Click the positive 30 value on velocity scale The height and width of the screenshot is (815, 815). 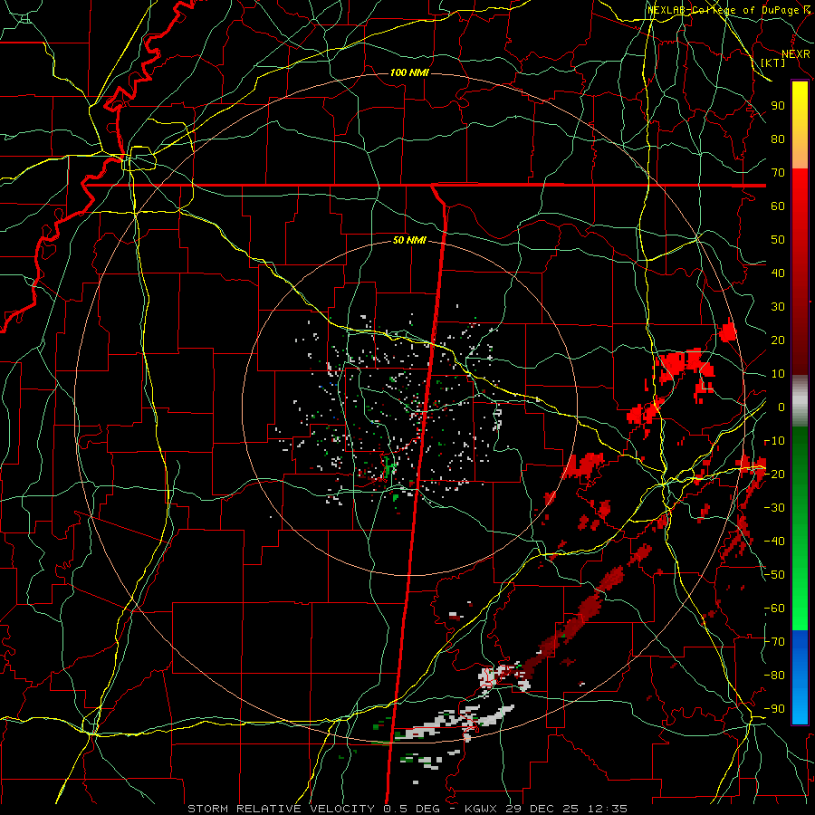(x=778, y=307)
